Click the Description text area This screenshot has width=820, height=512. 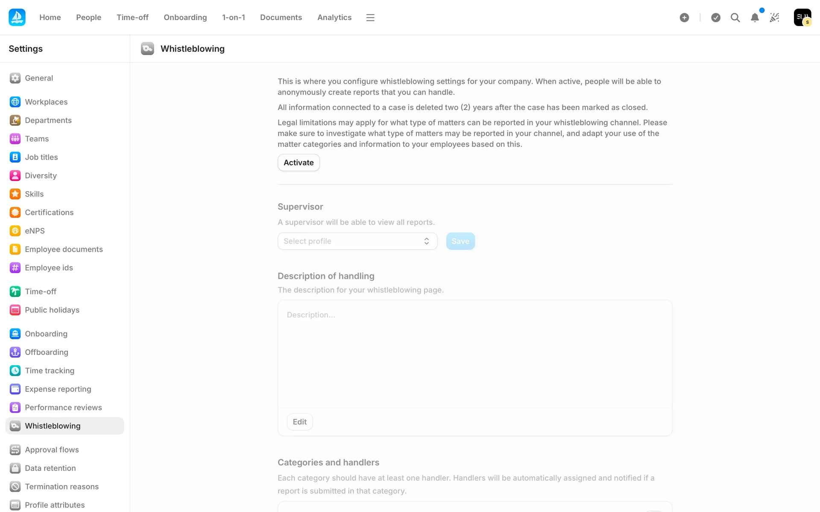pos(474,354)
